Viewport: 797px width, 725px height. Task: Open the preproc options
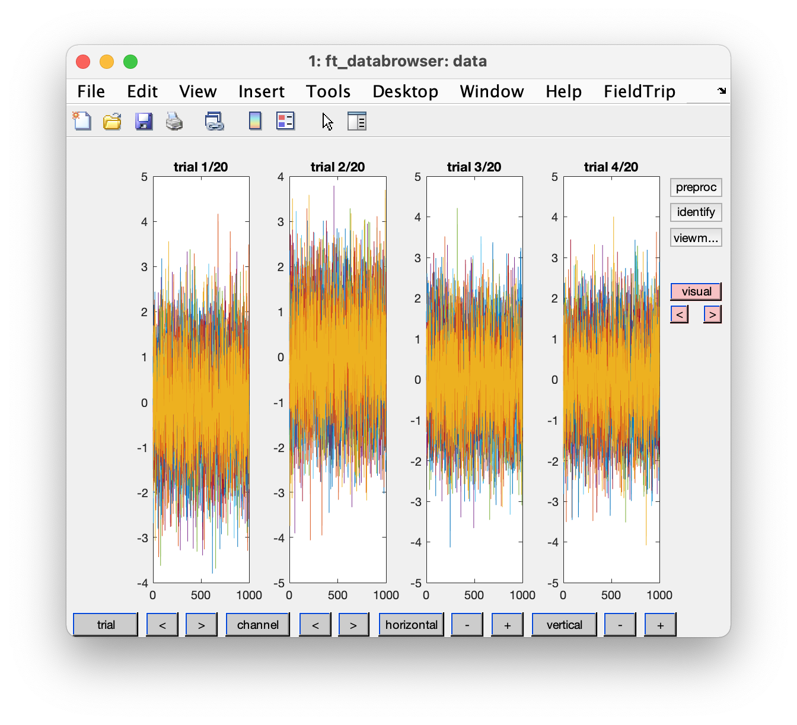[x=695, y=187]
